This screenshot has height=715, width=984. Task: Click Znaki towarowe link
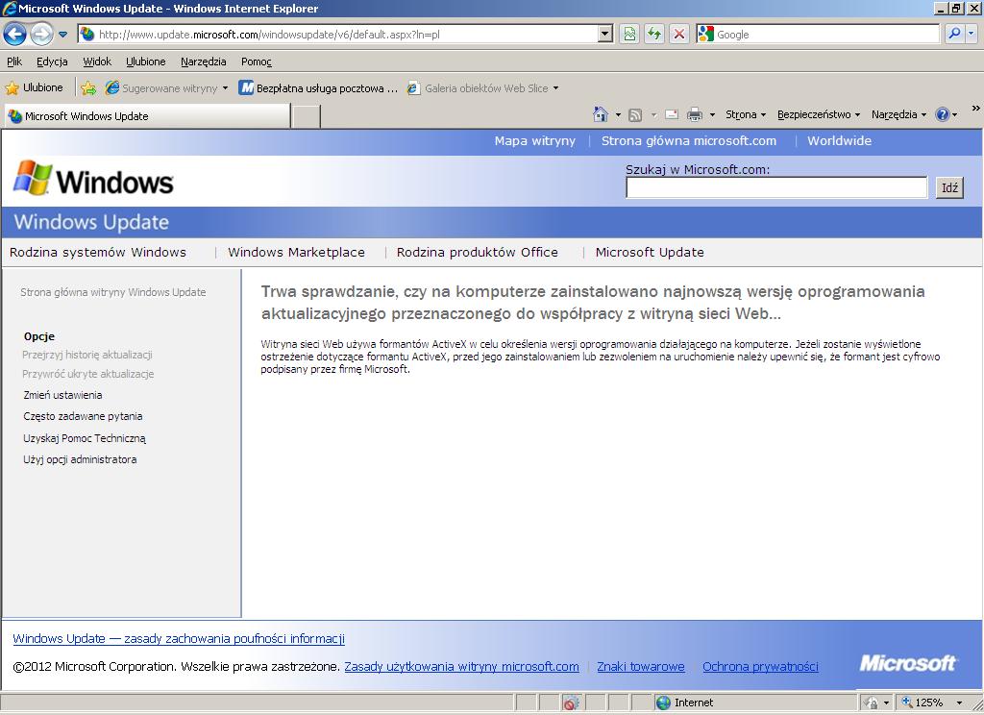tap(641, 667)
